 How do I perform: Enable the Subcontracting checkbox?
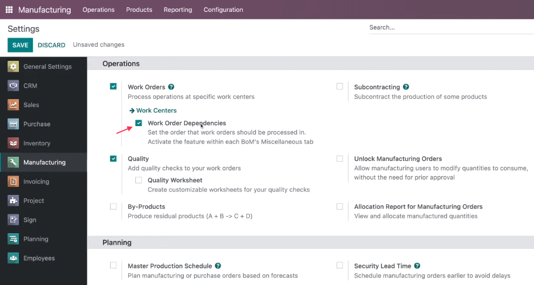340,86
